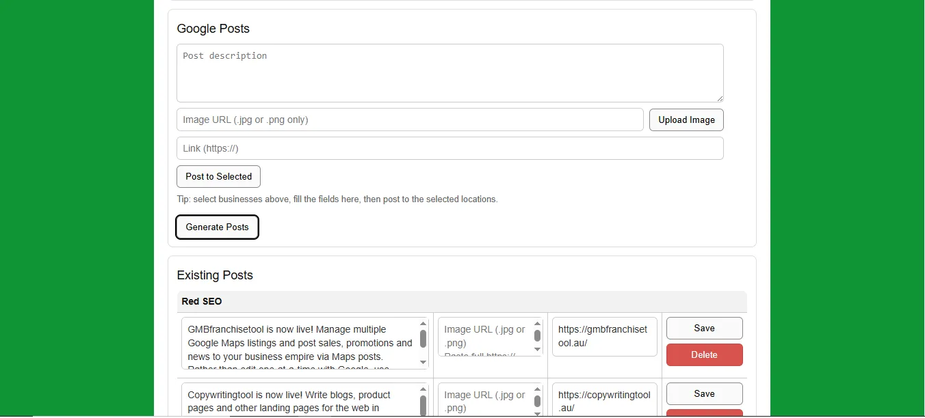This screenshot has height=418, width=925.
Task: Click the Google Posts heading
Action: (x=213, y=29)
